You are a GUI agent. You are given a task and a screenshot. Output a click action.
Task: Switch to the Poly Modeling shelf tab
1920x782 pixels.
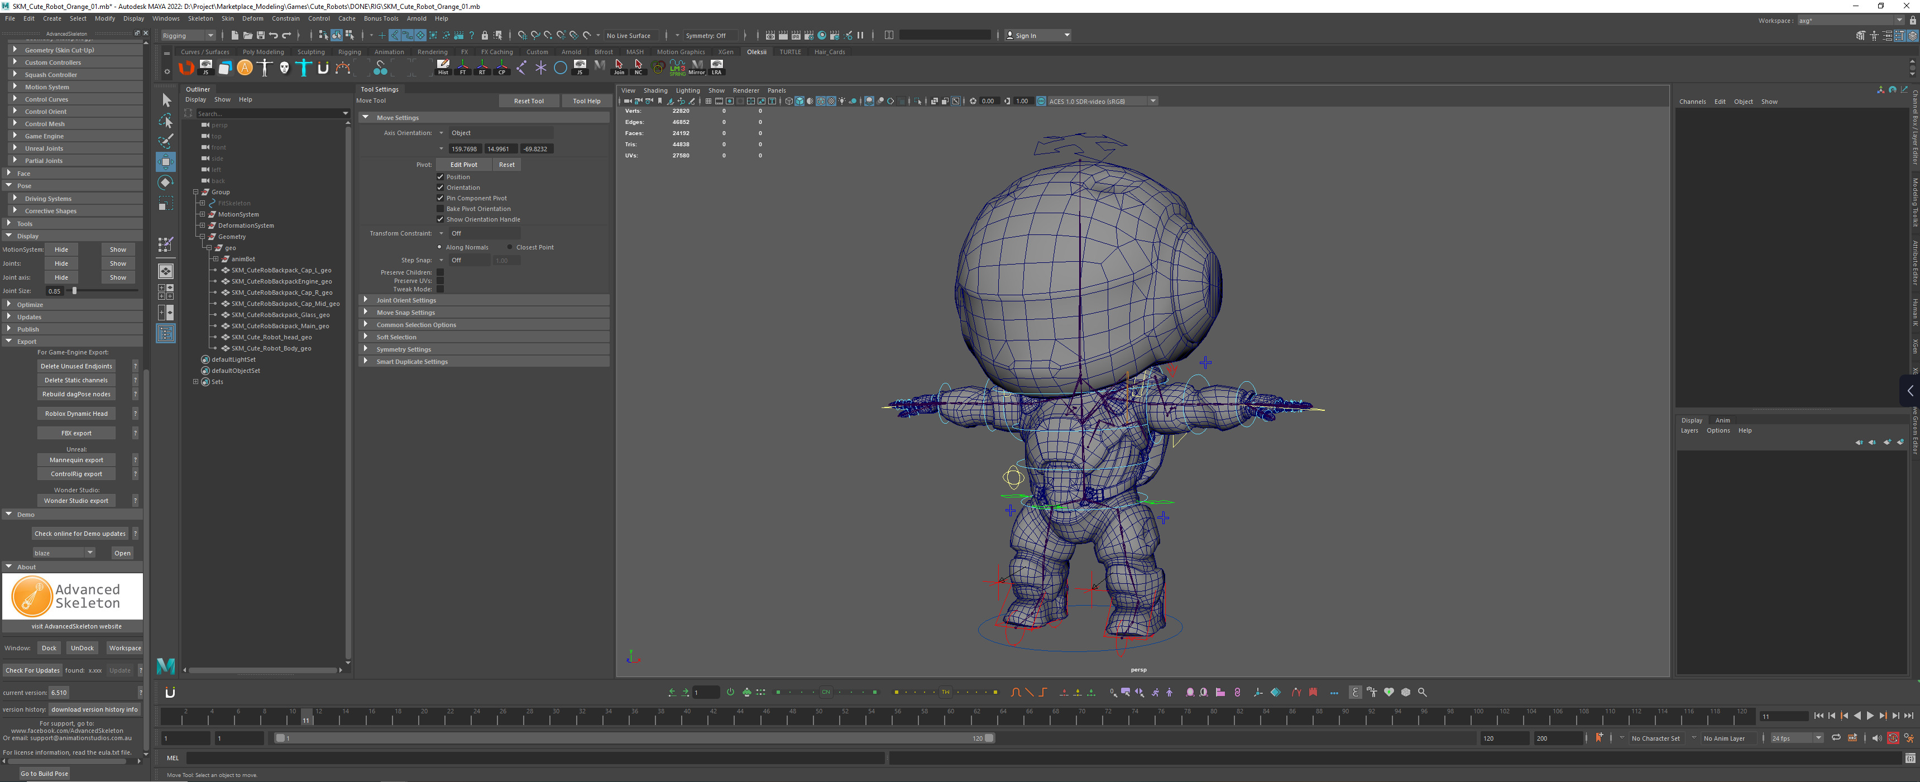pos(263,52)
